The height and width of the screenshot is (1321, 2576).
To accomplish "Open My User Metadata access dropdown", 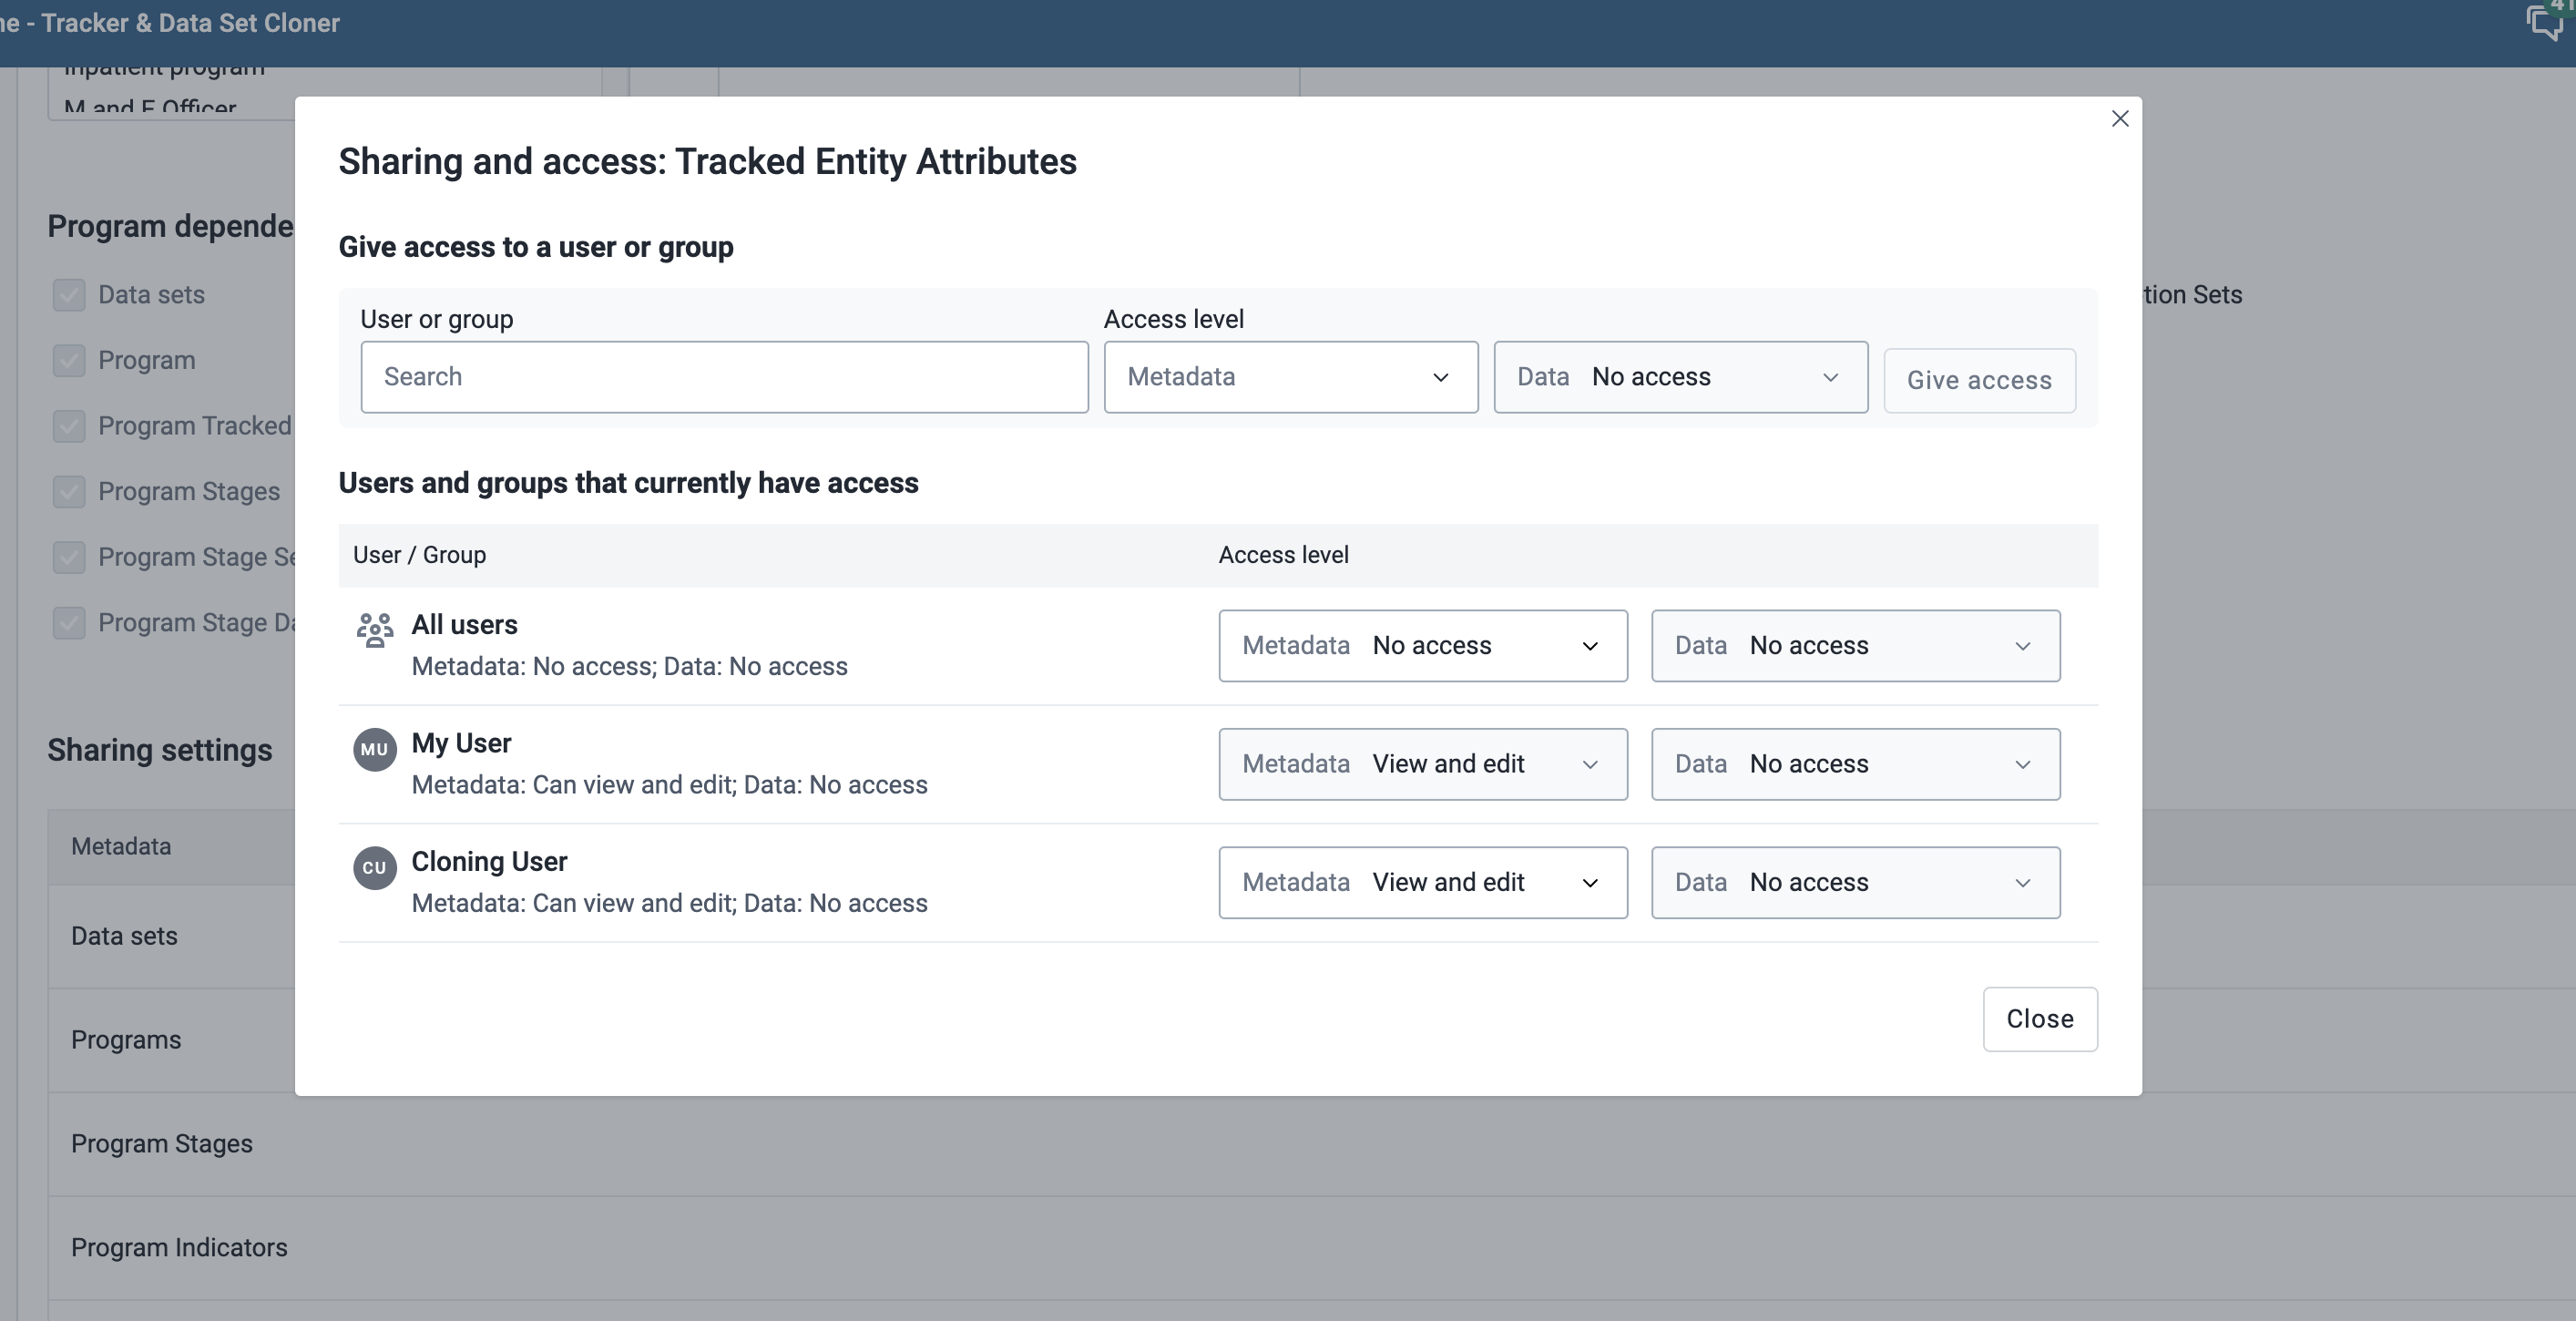I will [x=1422, y=764].
